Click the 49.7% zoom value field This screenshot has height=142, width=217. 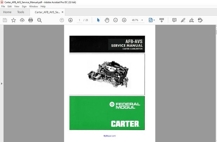[x=135, y=20]
